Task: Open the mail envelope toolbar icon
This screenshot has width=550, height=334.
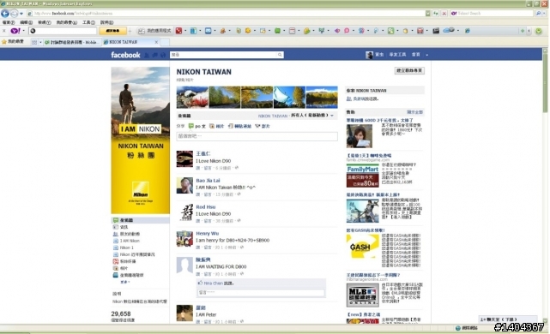Action: coord(208,31)
